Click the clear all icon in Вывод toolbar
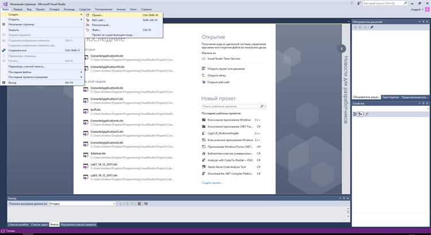 140,203
